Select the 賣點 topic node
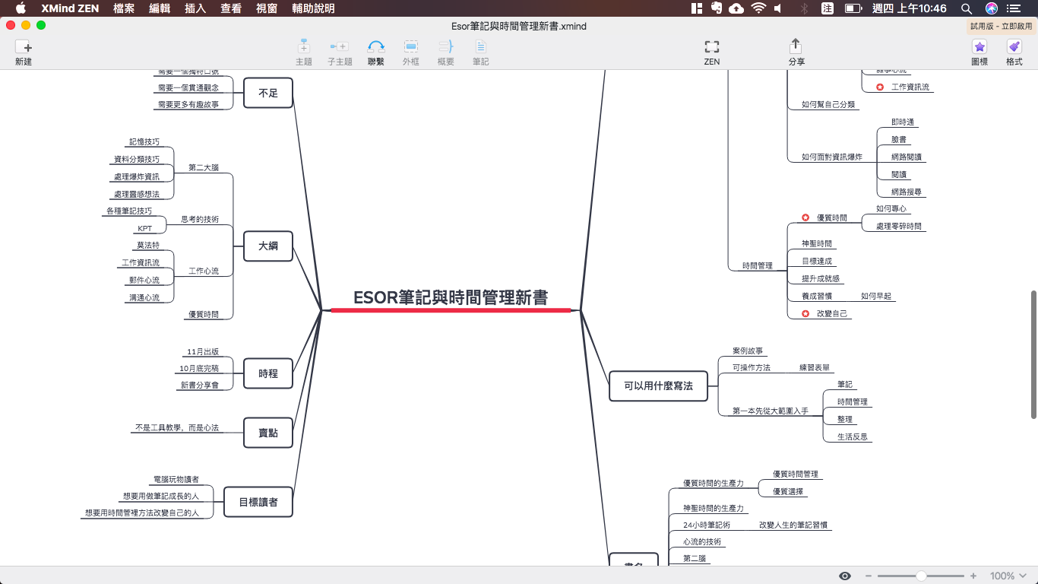The height and width of the screenshot is (584, 1038). [268, 432]
